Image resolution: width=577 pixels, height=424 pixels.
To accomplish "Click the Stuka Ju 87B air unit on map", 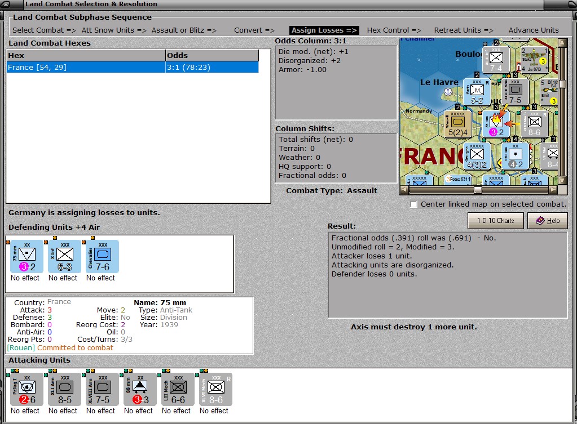I will [x=534, y=59].
